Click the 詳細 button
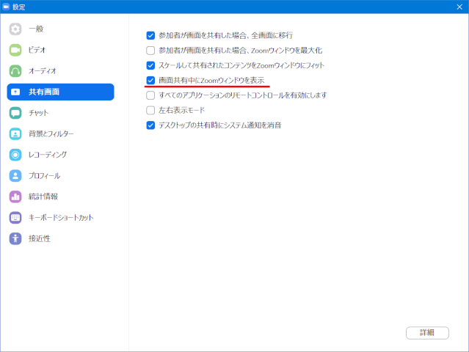The image size is (469, 352). coord(427,333)
